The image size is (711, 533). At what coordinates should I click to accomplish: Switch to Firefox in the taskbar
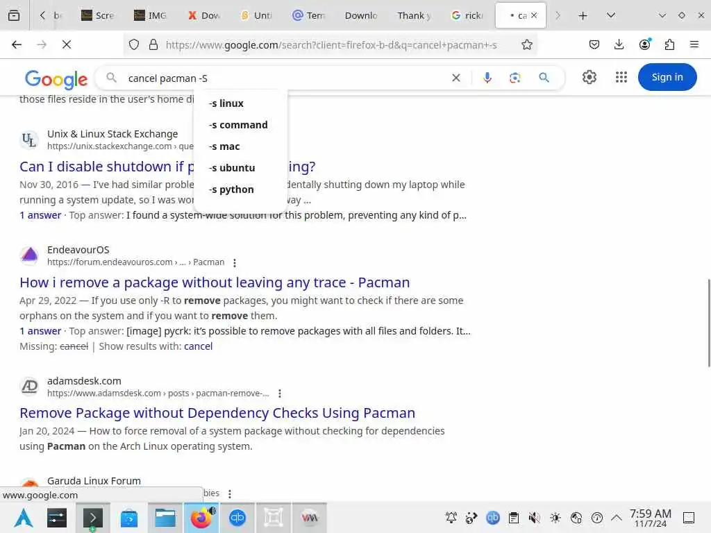[201, 518]
